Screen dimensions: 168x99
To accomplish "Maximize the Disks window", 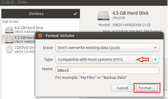I will [12, 2].
